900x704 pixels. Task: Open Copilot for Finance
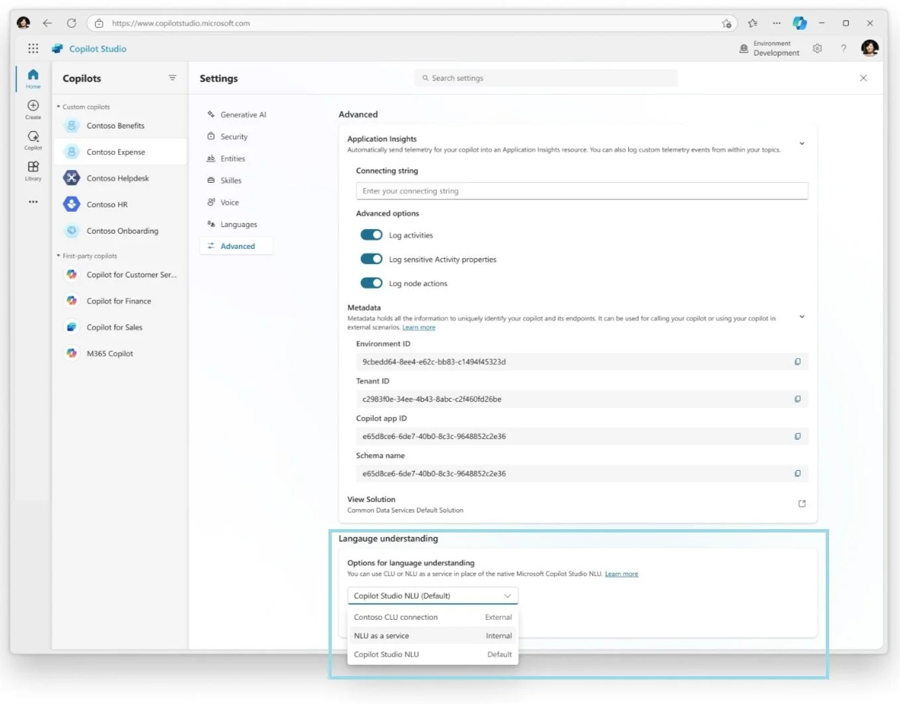click(x=120, y=301)
